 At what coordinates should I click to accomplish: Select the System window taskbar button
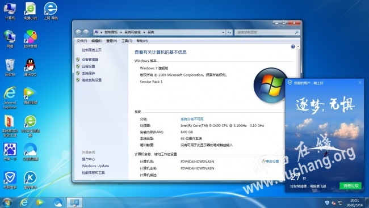click(x=74, y=202)
